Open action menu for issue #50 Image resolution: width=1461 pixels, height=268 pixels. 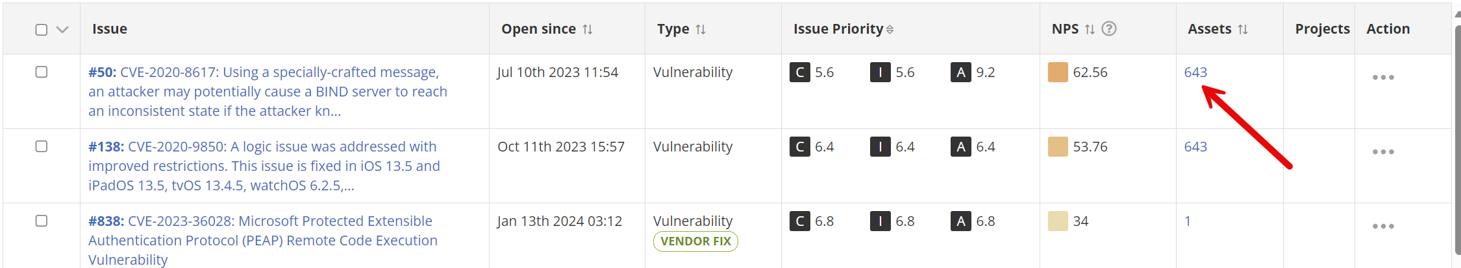tap(1382, 78)
